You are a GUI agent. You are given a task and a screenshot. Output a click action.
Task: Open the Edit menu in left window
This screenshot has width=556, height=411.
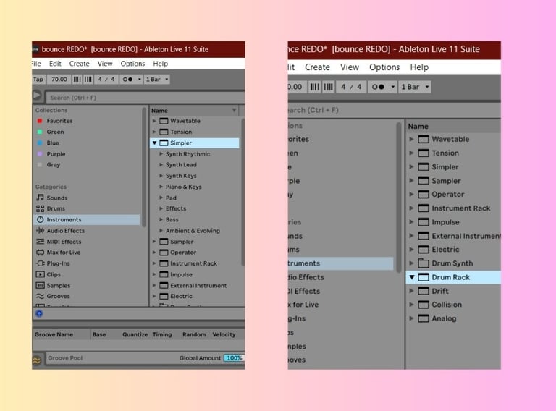point(55,64)
